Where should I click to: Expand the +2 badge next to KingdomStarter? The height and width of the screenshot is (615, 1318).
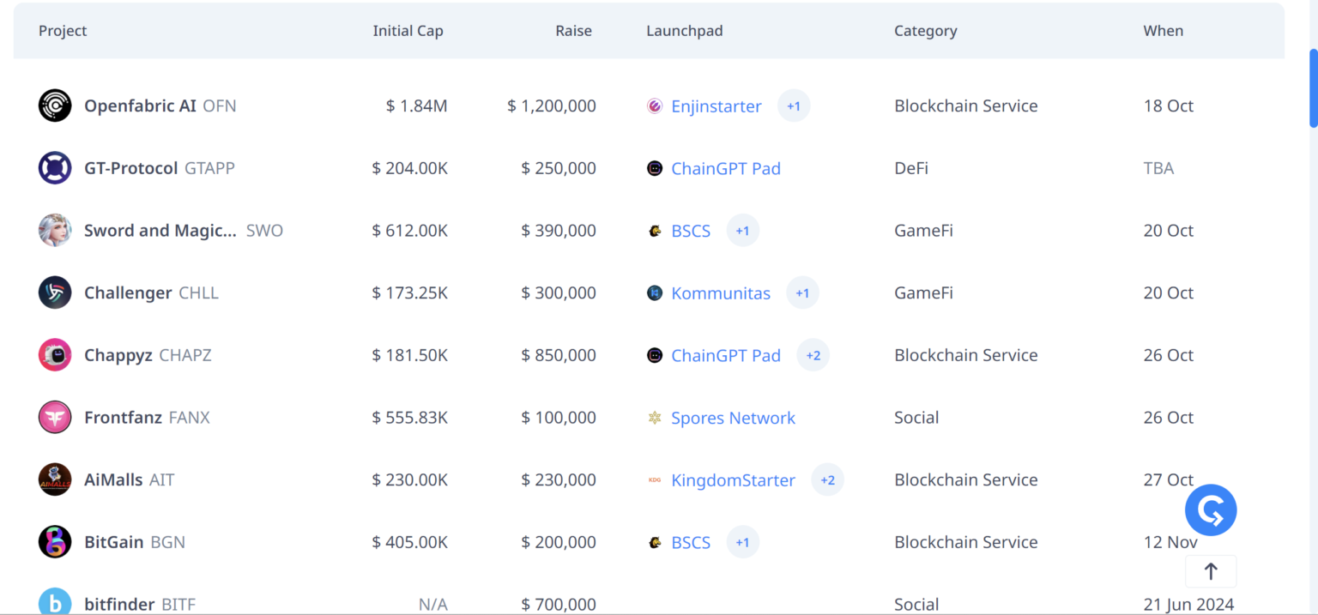click(827, 479)
